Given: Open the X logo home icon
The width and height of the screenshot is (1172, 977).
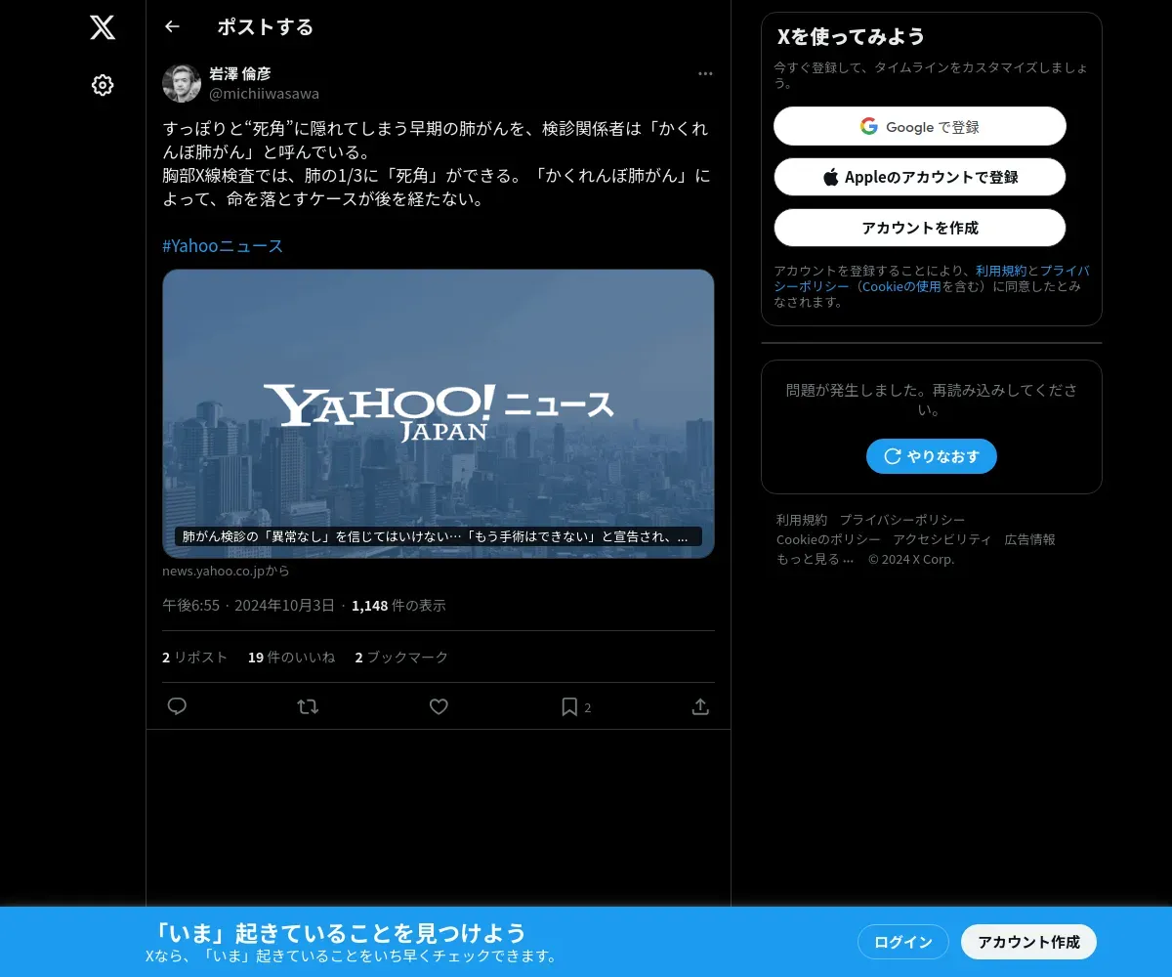Looking at the screenshot, I should coord(103,27).
